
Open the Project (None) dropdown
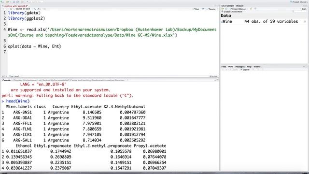click(x=299, y=2)
